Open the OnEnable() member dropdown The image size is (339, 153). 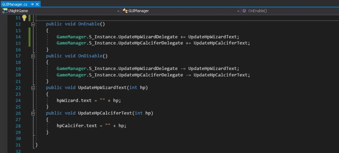coord(290,11)
